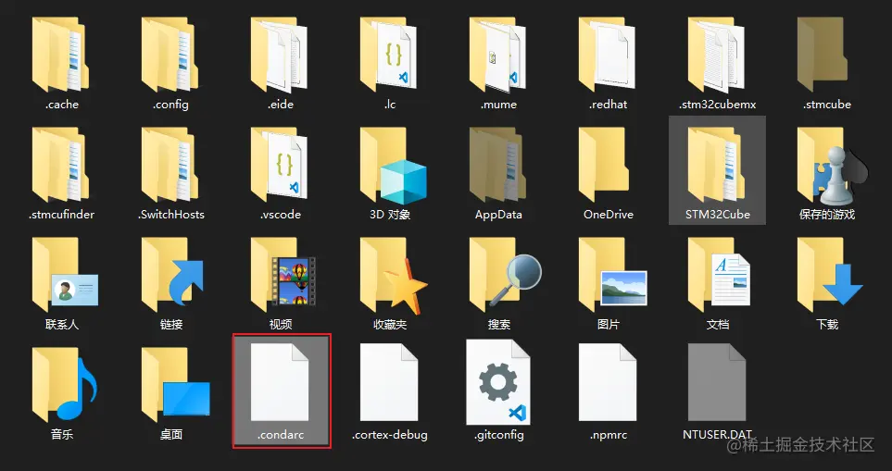Click the ".cache" folder name
This screenshot has height=471, width=892.
[x=61, y=105]
